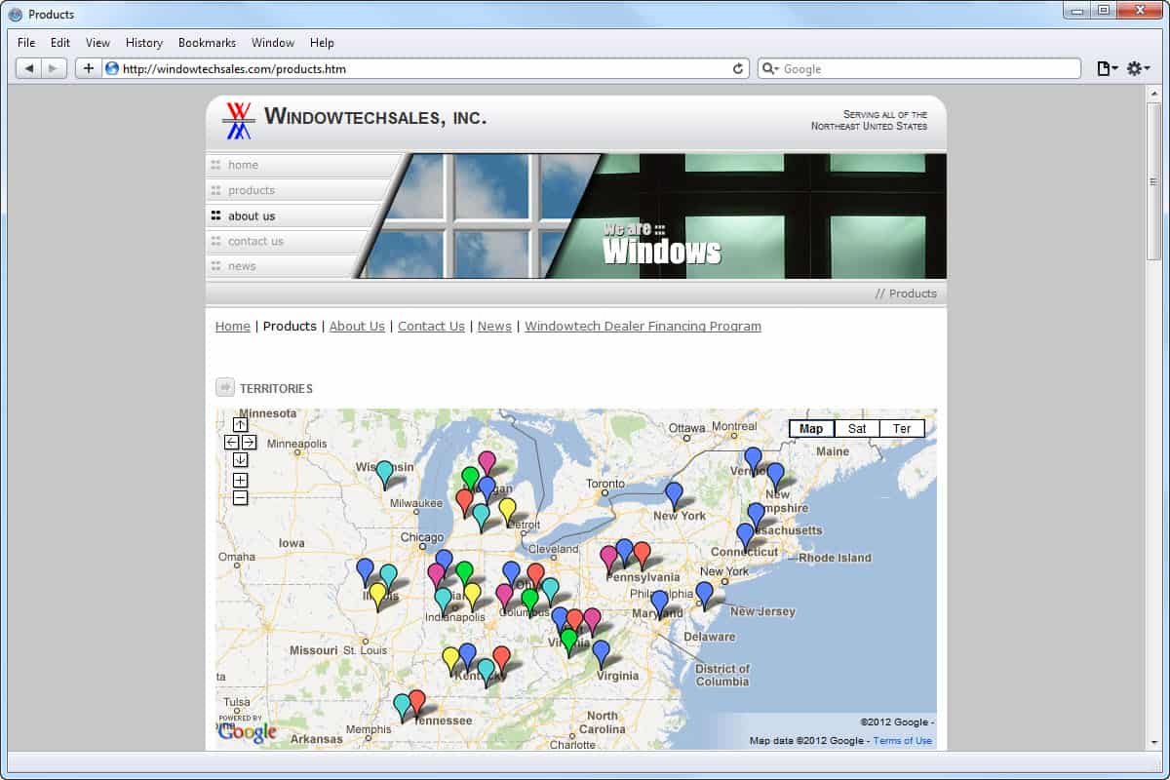Image resolution: width=1170 pixels, height=780 pixels.
Task: Open the History menu
Action: coord(144,43)
